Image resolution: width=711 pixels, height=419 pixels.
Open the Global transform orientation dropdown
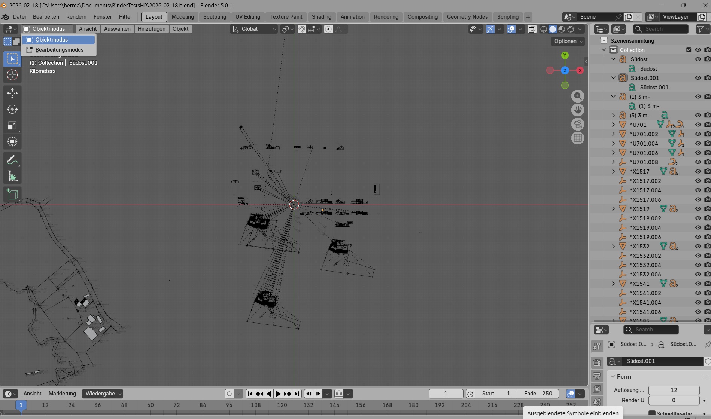coord(254,29)
